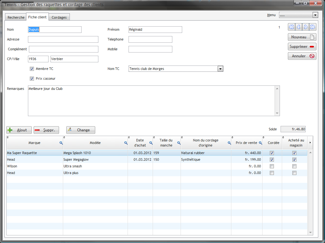Select the Mega Splash 1010 model cell

(x=95, y=153)
